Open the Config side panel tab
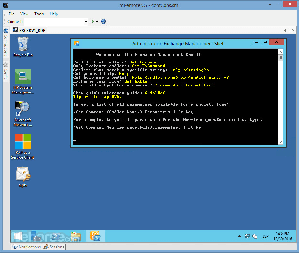The height and width of the screenshot is (253, 299). 6,71
